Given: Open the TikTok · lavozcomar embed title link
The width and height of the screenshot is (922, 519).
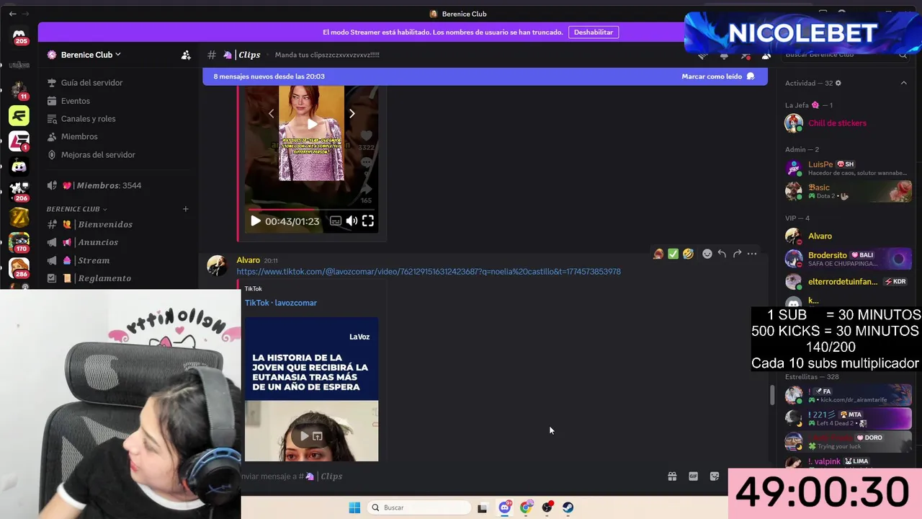Looking at the screenshot, I should point(281,303).
